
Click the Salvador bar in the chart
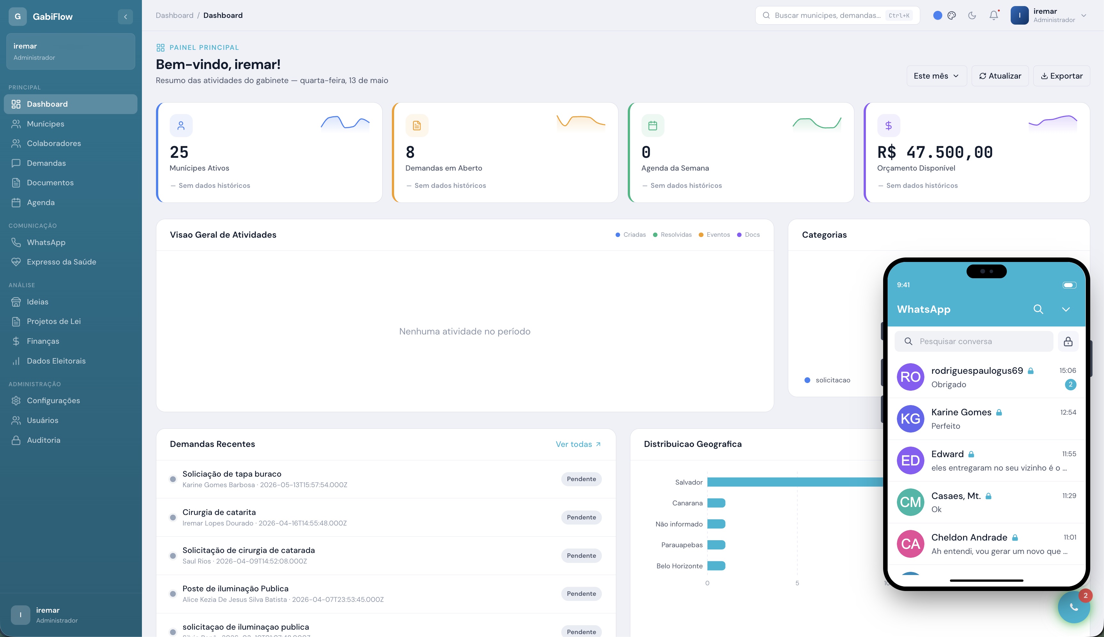tap(795, 482)
